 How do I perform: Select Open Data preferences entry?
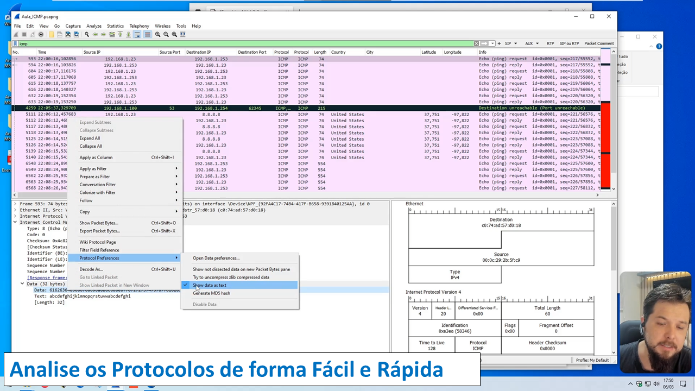tap(239, 258)
